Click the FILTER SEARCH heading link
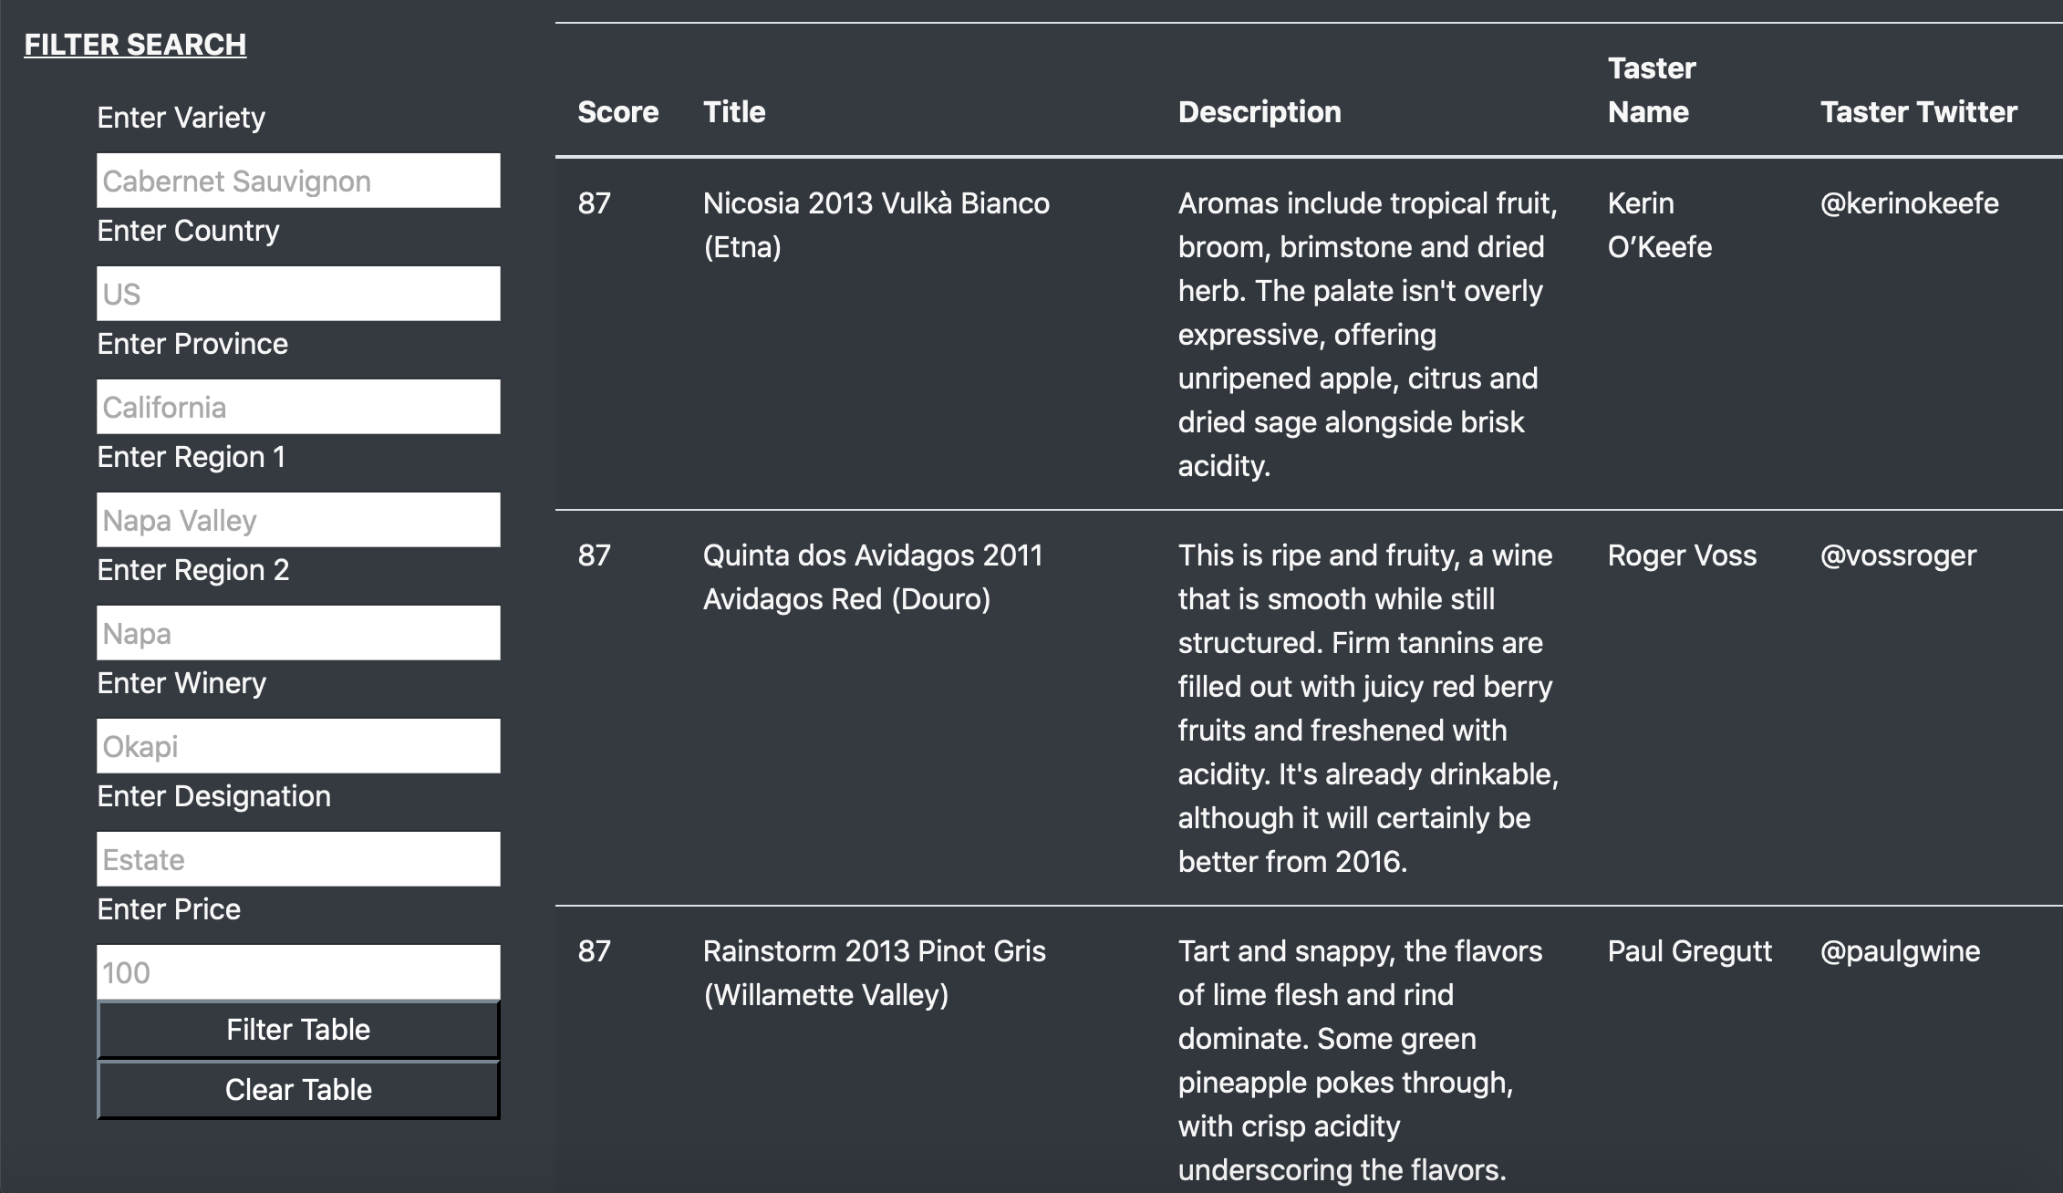This screenshot has height=1193, width=2063. pyautogui.click(x=135, y=44)
